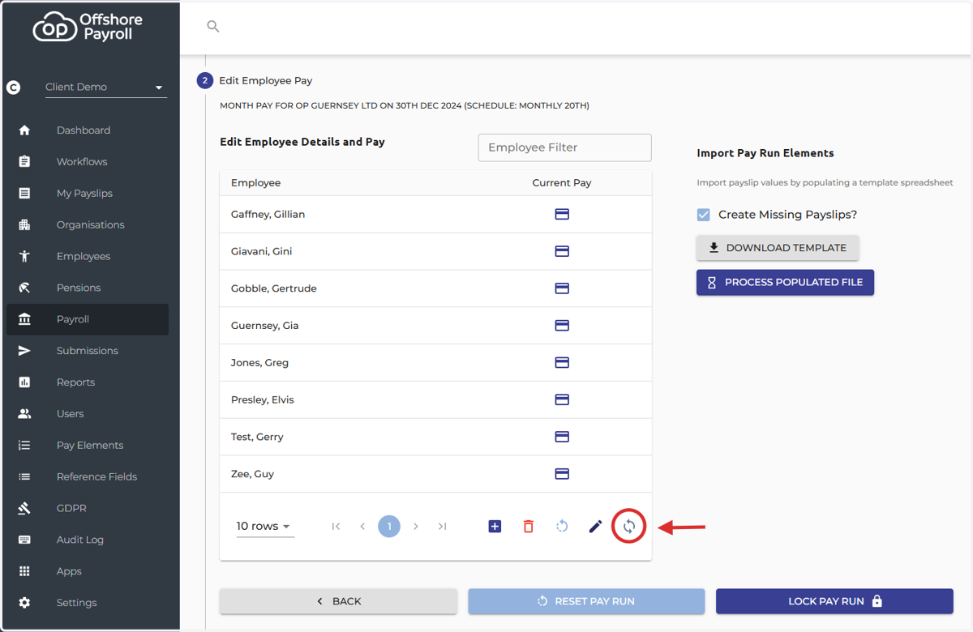Screen dimensions: 973x632
Task: Click the blue add payslip plus icon
Action: pyautogui.click(x=495, y=527)
